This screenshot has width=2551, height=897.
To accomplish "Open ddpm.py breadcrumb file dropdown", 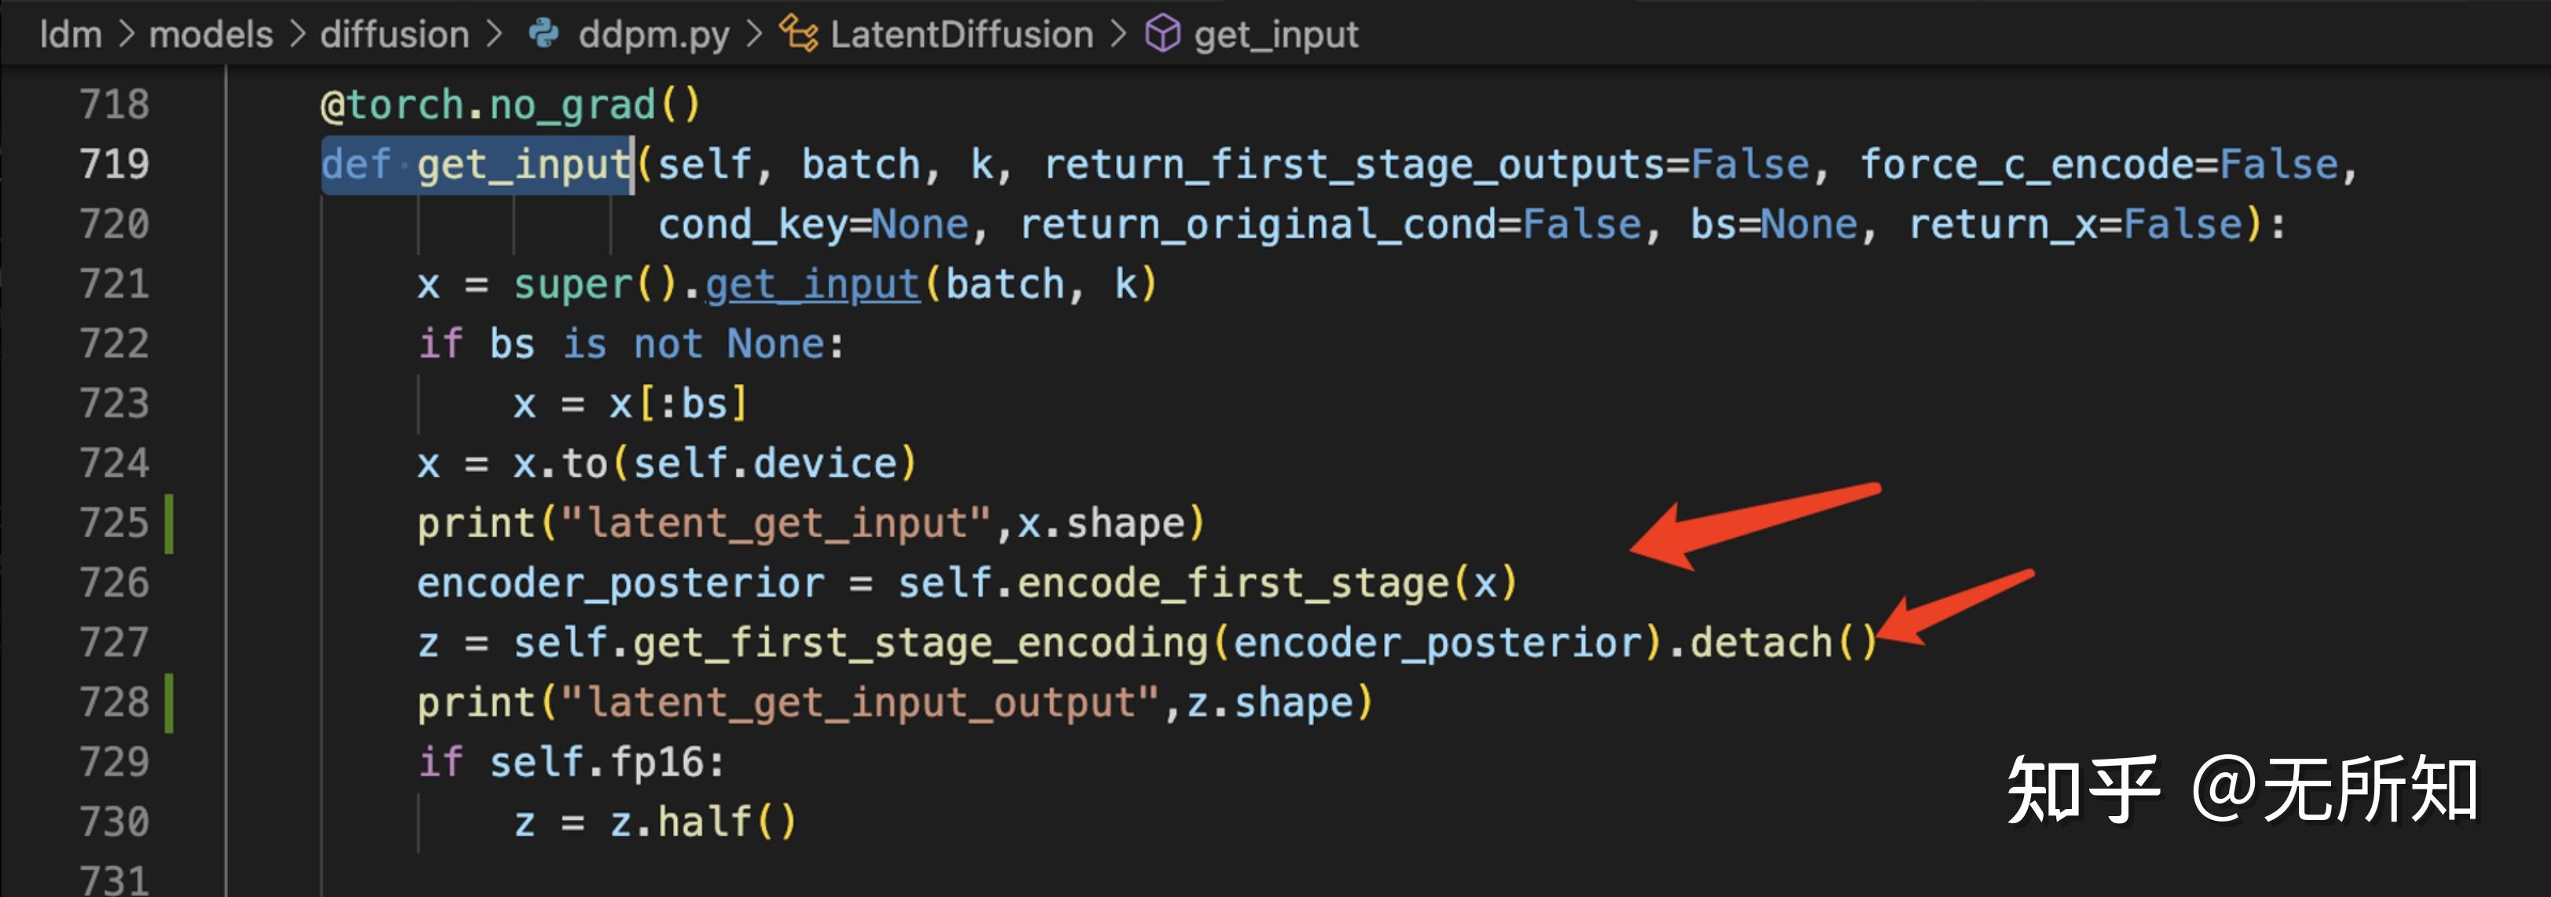I will click(x=653, y=35).
